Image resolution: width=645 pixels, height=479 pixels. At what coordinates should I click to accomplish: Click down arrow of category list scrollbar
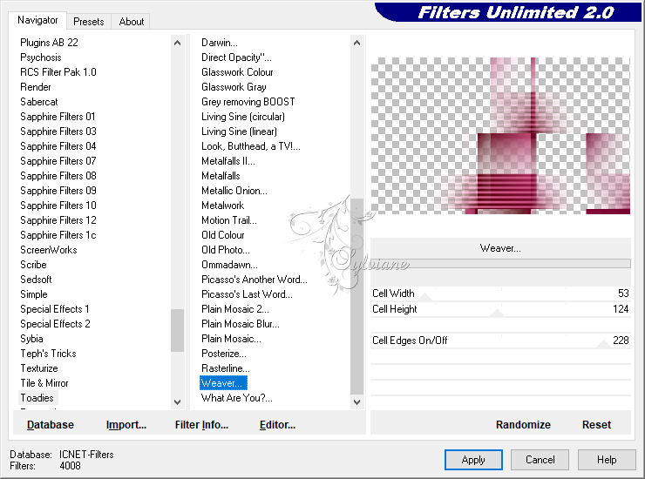(x=177, y=402)
